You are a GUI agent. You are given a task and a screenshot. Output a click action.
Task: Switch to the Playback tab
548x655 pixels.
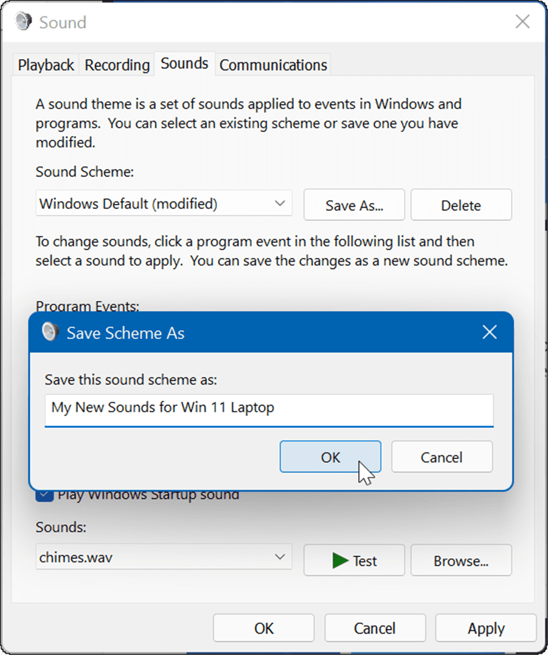45,65
